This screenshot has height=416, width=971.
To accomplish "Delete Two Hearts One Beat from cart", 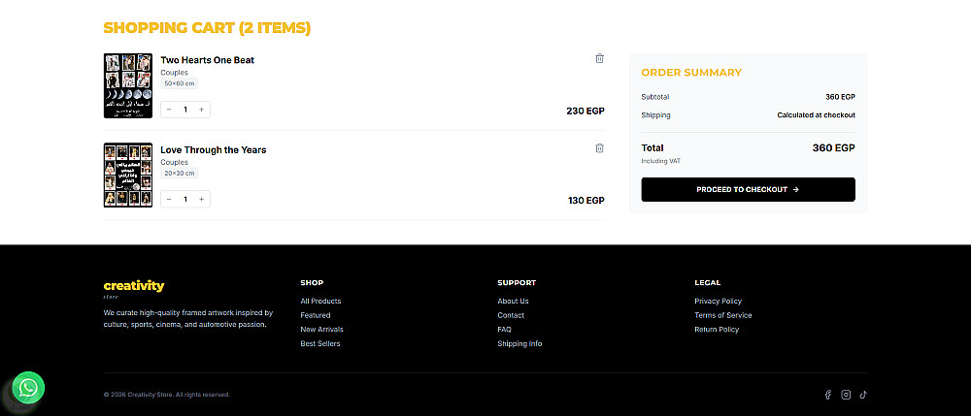I will (x=599, y=58).
